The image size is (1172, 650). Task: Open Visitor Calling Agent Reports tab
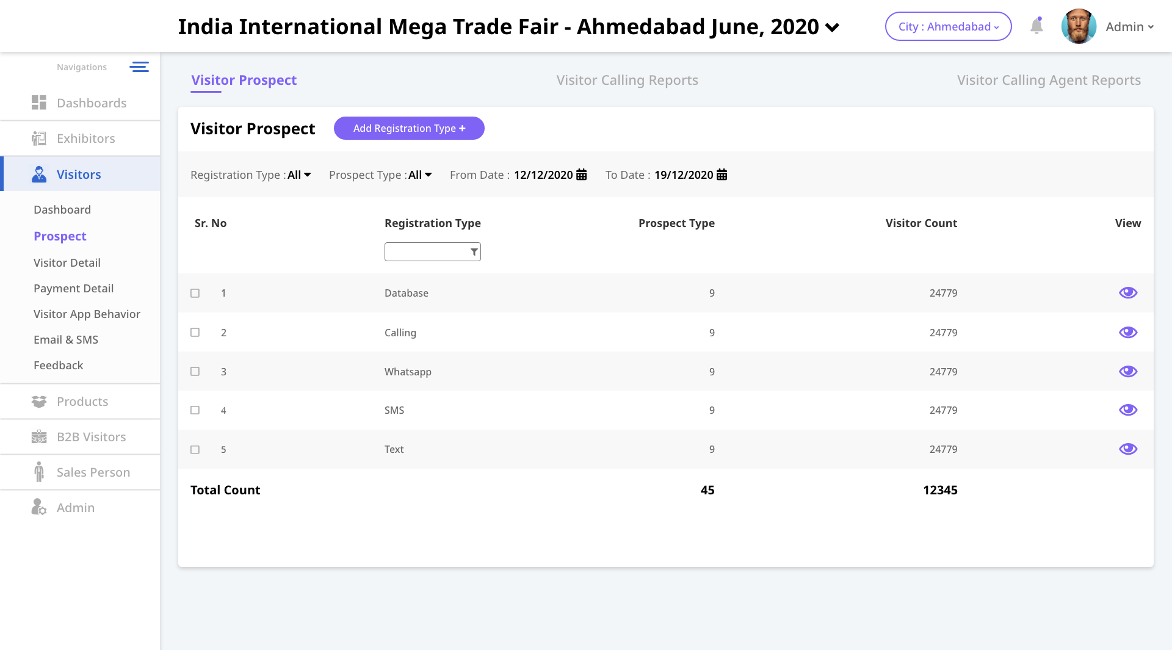click(1048, 81)
